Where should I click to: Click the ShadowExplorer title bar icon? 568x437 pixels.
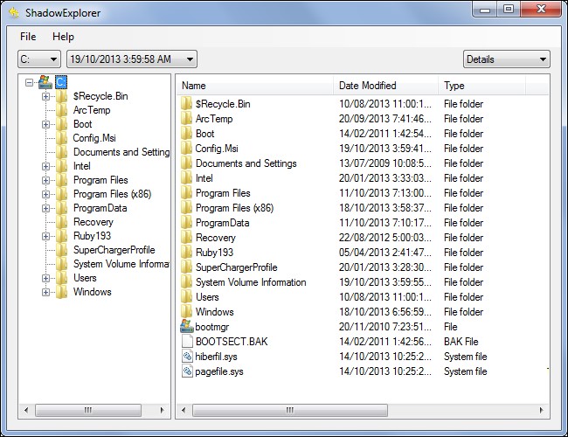(14, 13)
